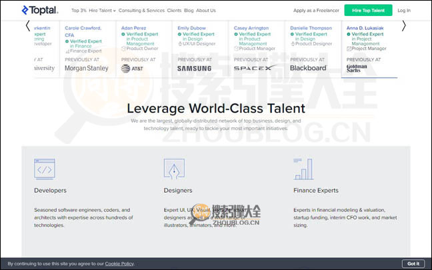Open Casey Arrington's profile
The width and height of the screenshot is (432, 270).
pos(251,28)
